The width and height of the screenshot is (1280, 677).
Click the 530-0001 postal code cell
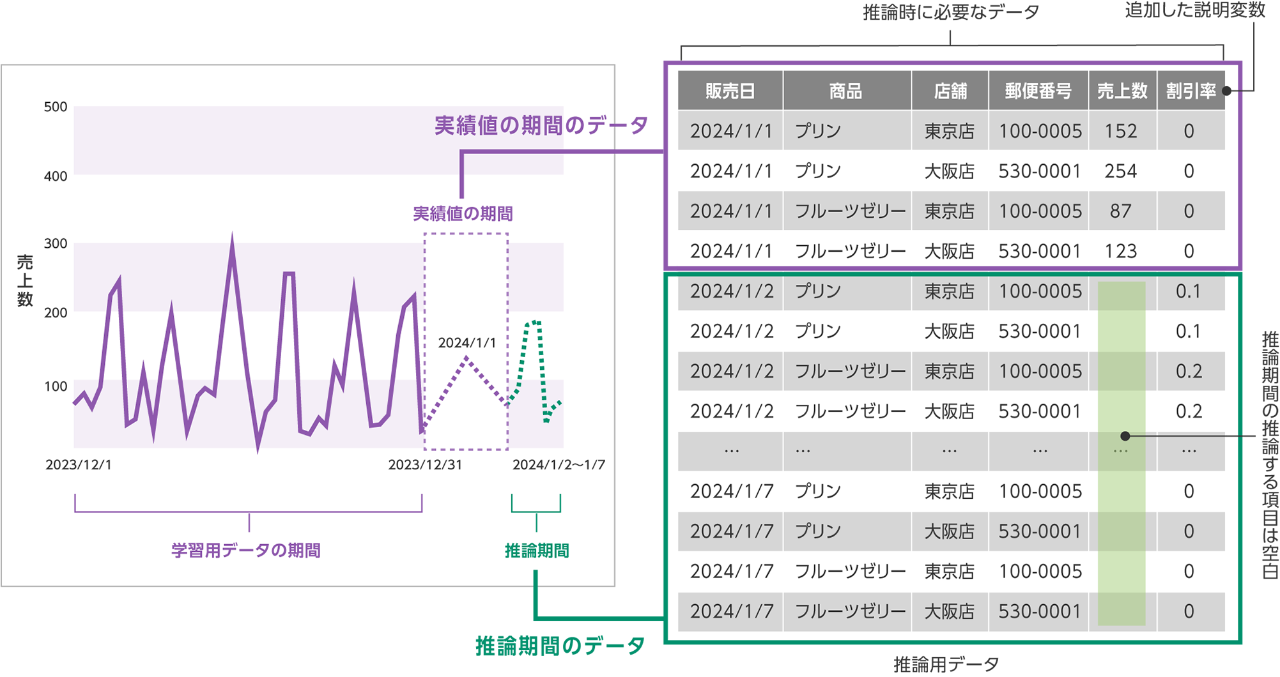(x=1038, y=171)
